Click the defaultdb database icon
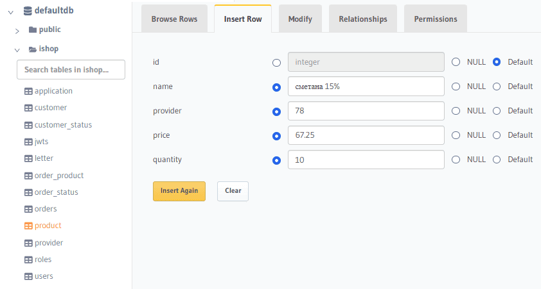Screen dimensions: 541x289 [27, 11]
